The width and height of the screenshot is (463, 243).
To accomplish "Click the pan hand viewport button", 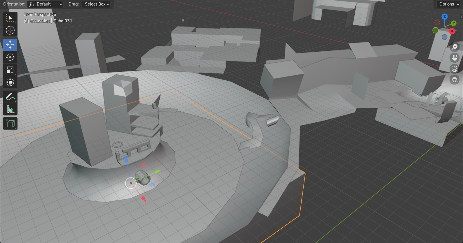I will (x=455, y=58).
